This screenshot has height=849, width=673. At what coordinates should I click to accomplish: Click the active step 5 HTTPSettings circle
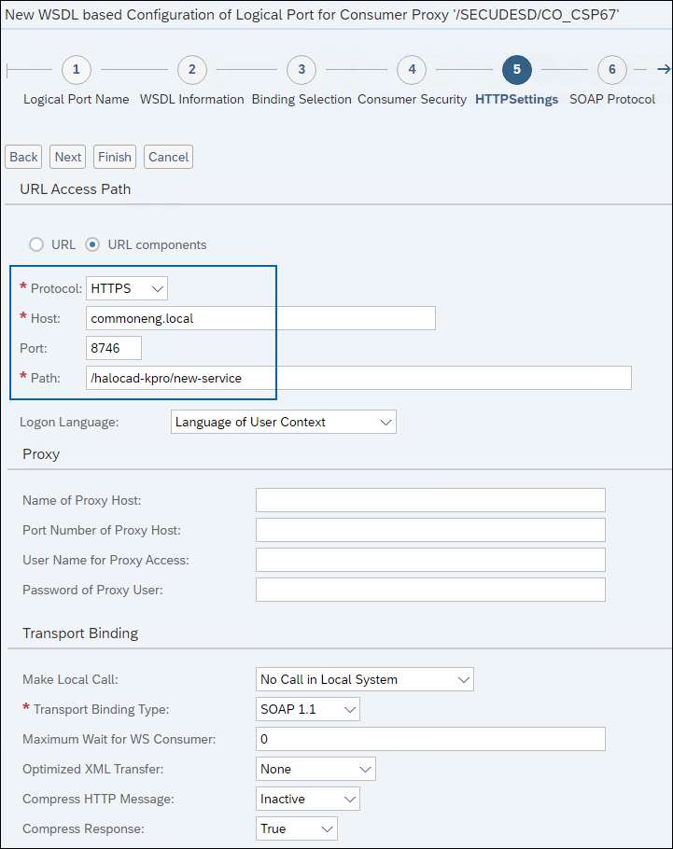[517, 69]
